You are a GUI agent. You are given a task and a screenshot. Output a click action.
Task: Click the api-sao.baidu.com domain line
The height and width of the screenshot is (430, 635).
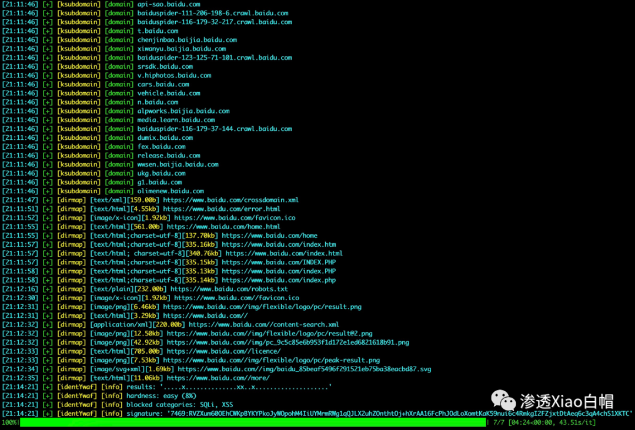[x=169, y=4]
